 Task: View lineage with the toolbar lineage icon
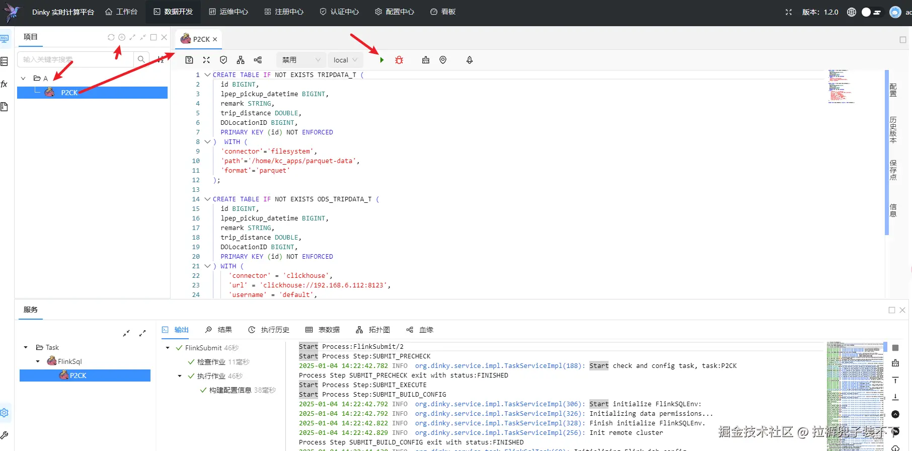[258, 60]
